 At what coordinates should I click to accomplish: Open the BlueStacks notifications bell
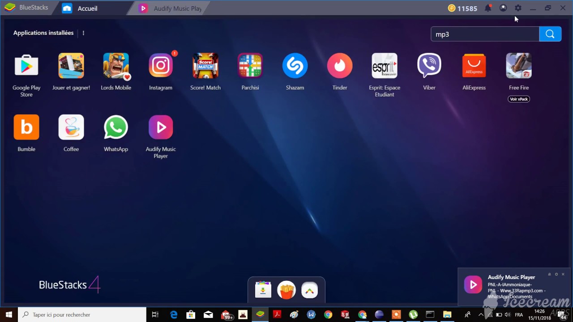(x=488, y=8)
